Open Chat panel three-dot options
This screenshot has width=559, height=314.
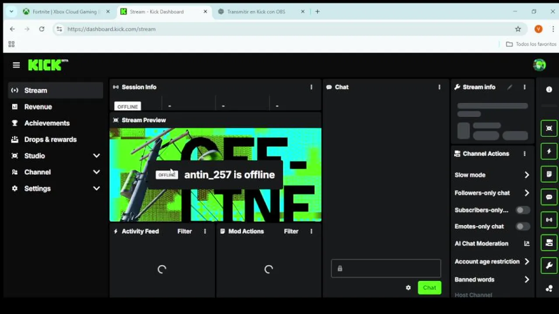tap(439, 87)
